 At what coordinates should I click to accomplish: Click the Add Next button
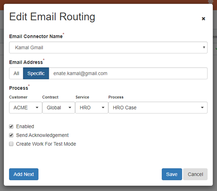(x=24, y=174)
